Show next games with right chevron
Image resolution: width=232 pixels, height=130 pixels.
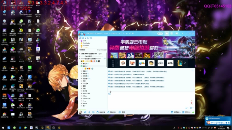(x=185, y=63)
